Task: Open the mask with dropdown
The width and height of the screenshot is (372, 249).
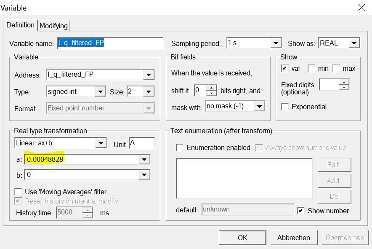Action: tap(260, 107)
